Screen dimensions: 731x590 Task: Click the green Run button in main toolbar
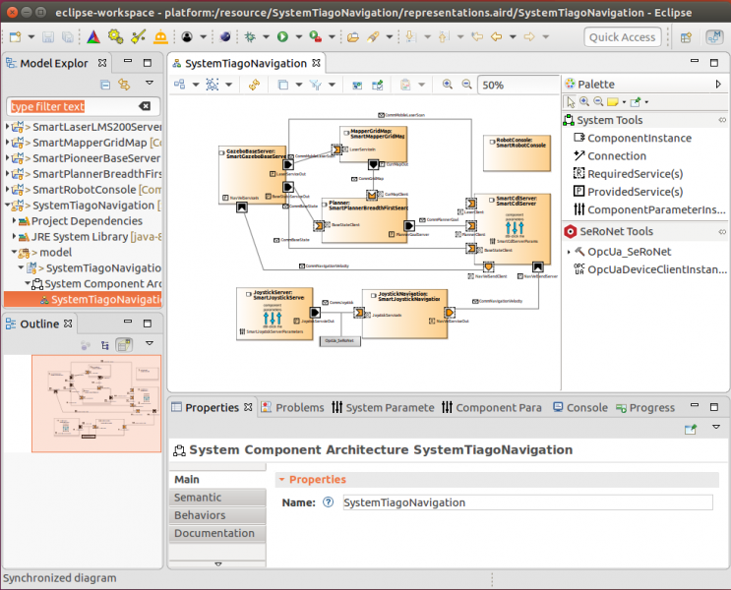[x=282, y=37]
